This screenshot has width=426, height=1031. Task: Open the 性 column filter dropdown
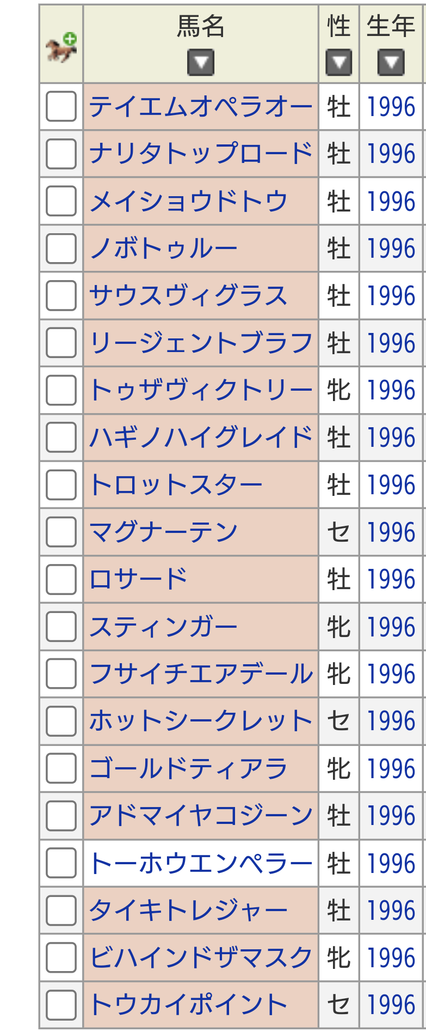click(x=338, y=63)
